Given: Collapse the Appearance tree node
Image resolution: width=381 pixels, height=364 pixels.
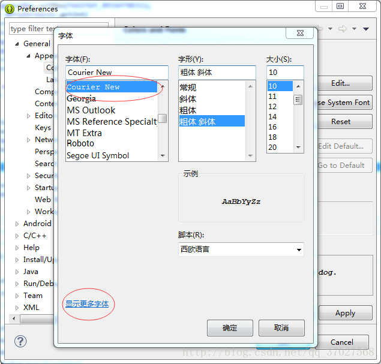Looking at the screenshot, I should [28, 56].
